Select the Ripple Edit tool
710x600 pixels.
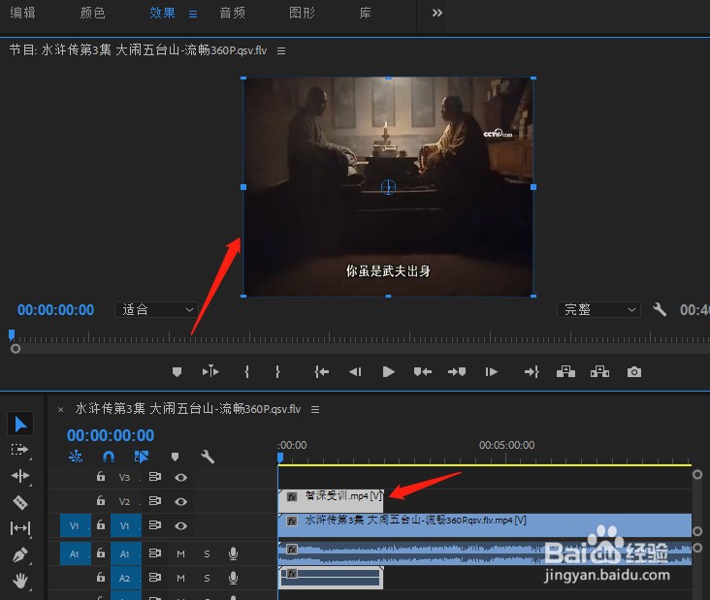pos(20,476)
